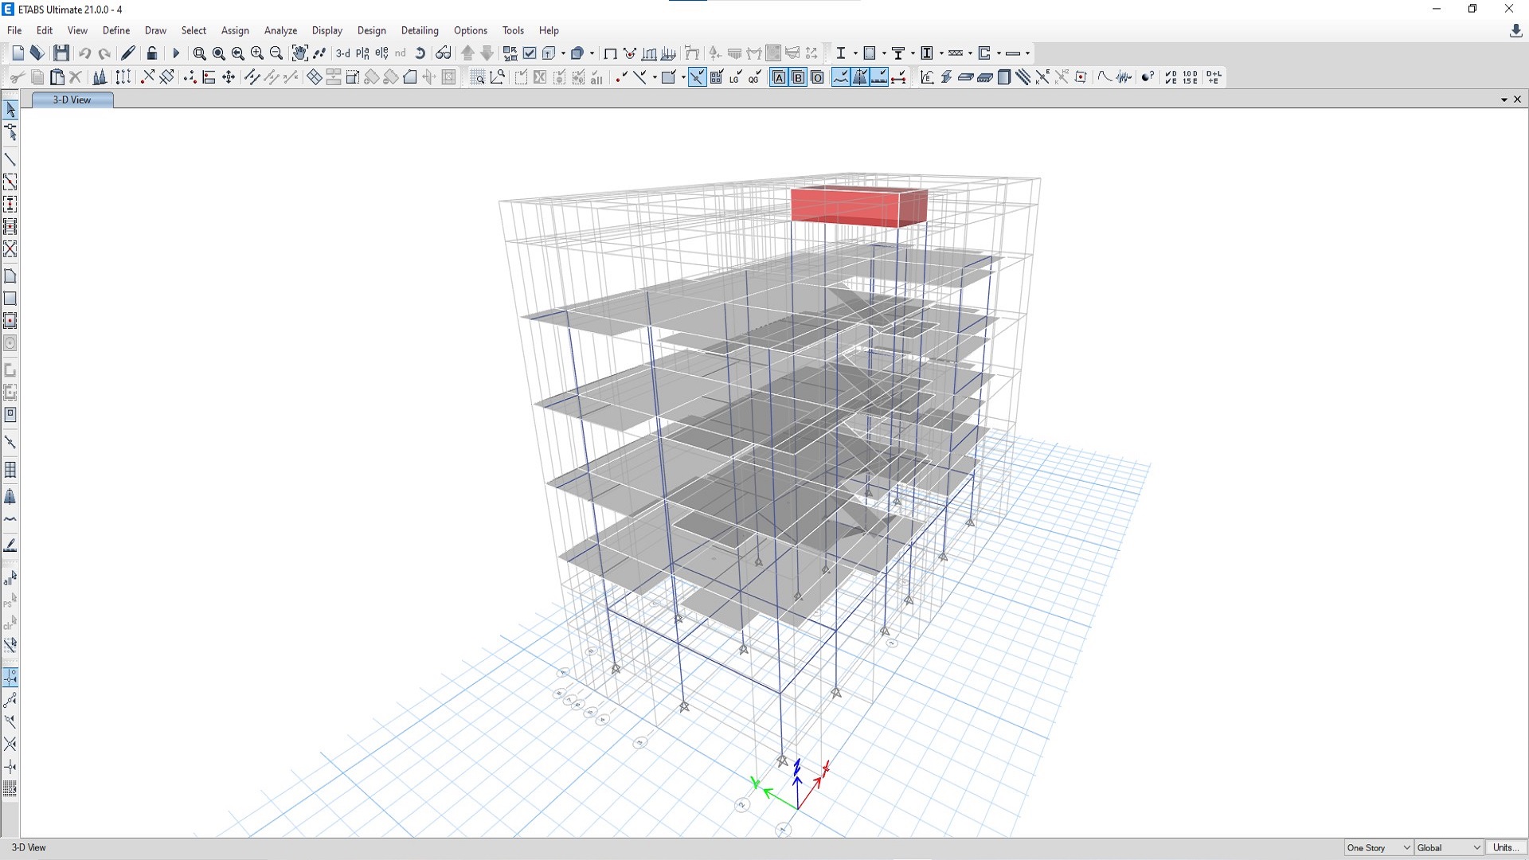Image resolution: width=1529 pixels, height=860 pixels.
Task: Click the Run Analysis play icon
Action: point(176,53)
